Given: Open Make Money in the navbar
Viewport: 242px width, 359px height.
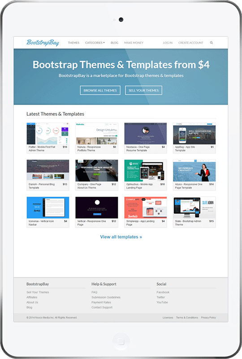Looking at the screenshot, I should pos(134,43).
